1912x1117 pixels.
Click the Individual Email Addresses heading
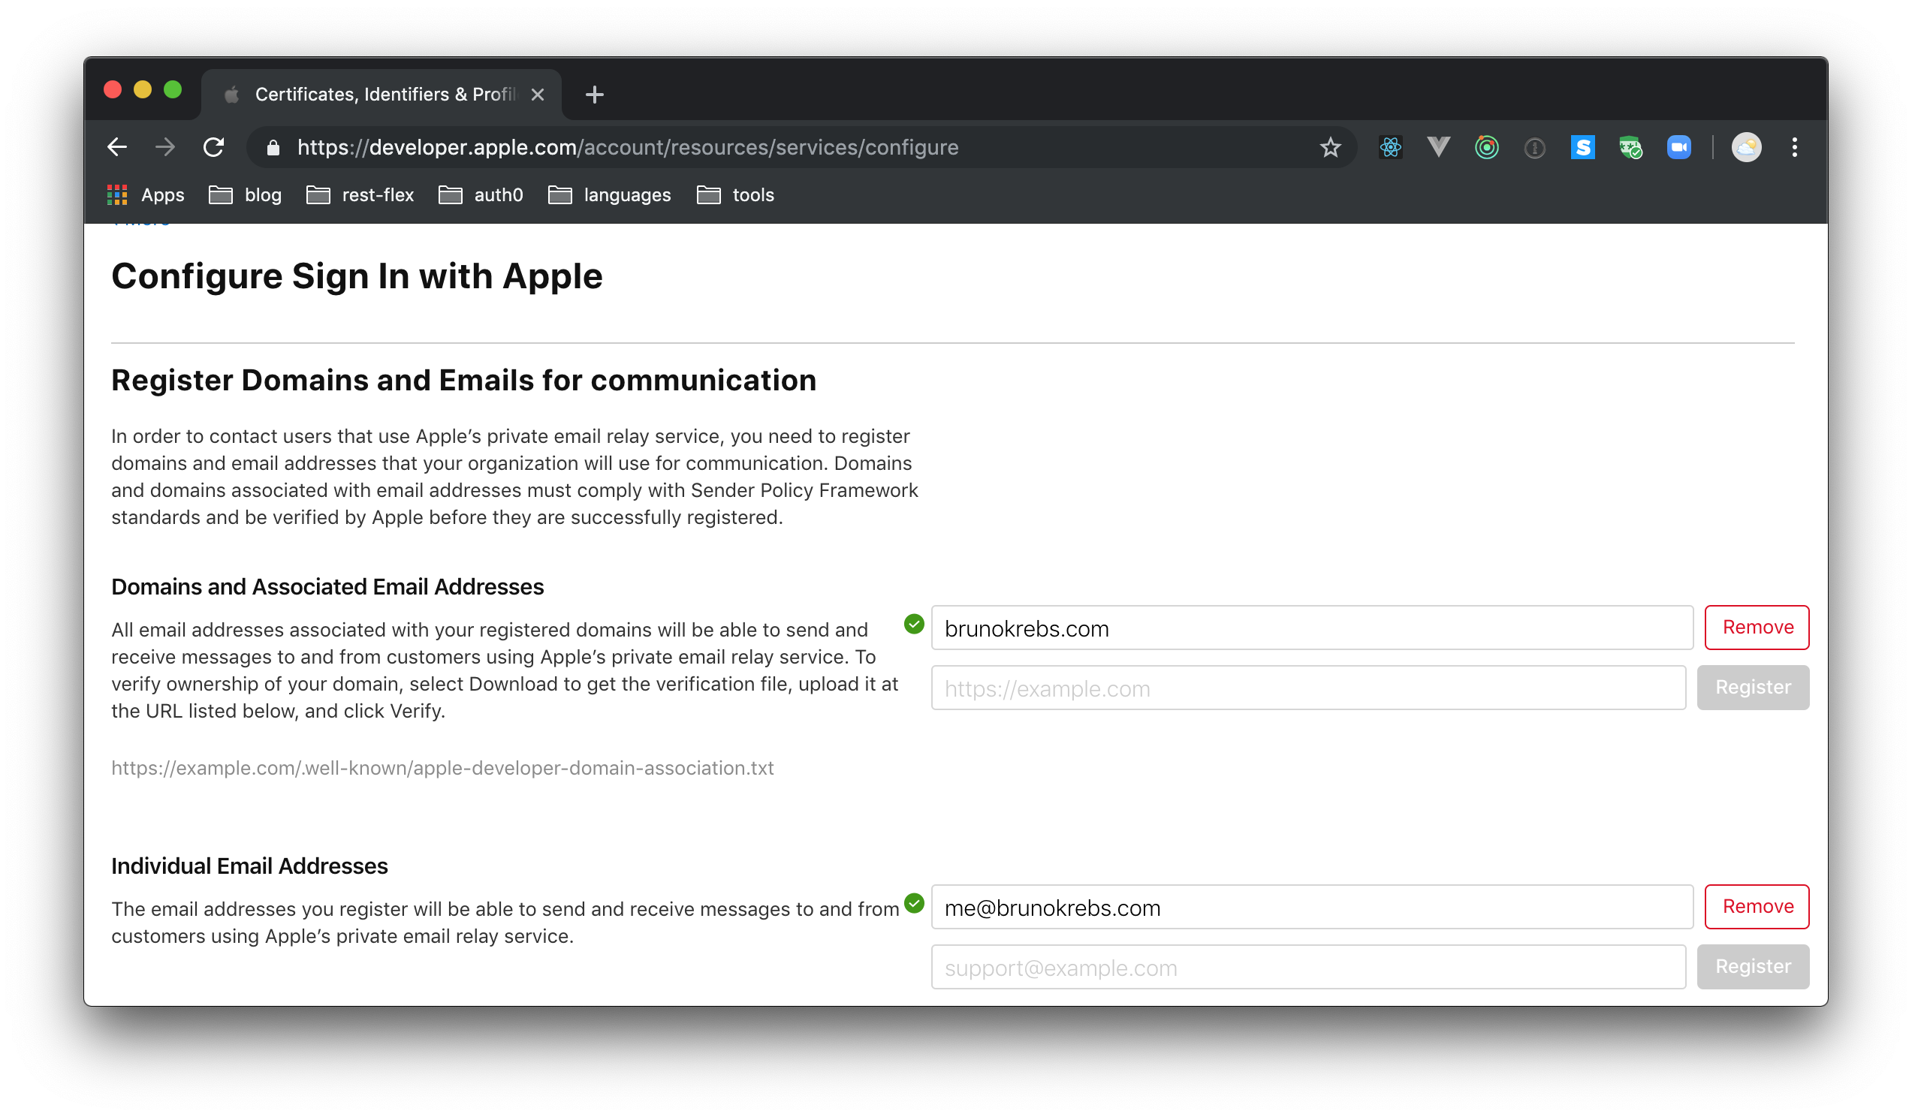click(249, 866)
